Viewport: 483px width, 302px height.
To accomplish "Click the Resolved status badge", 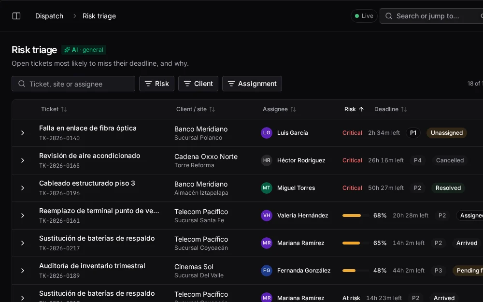I will click(448, 188).
